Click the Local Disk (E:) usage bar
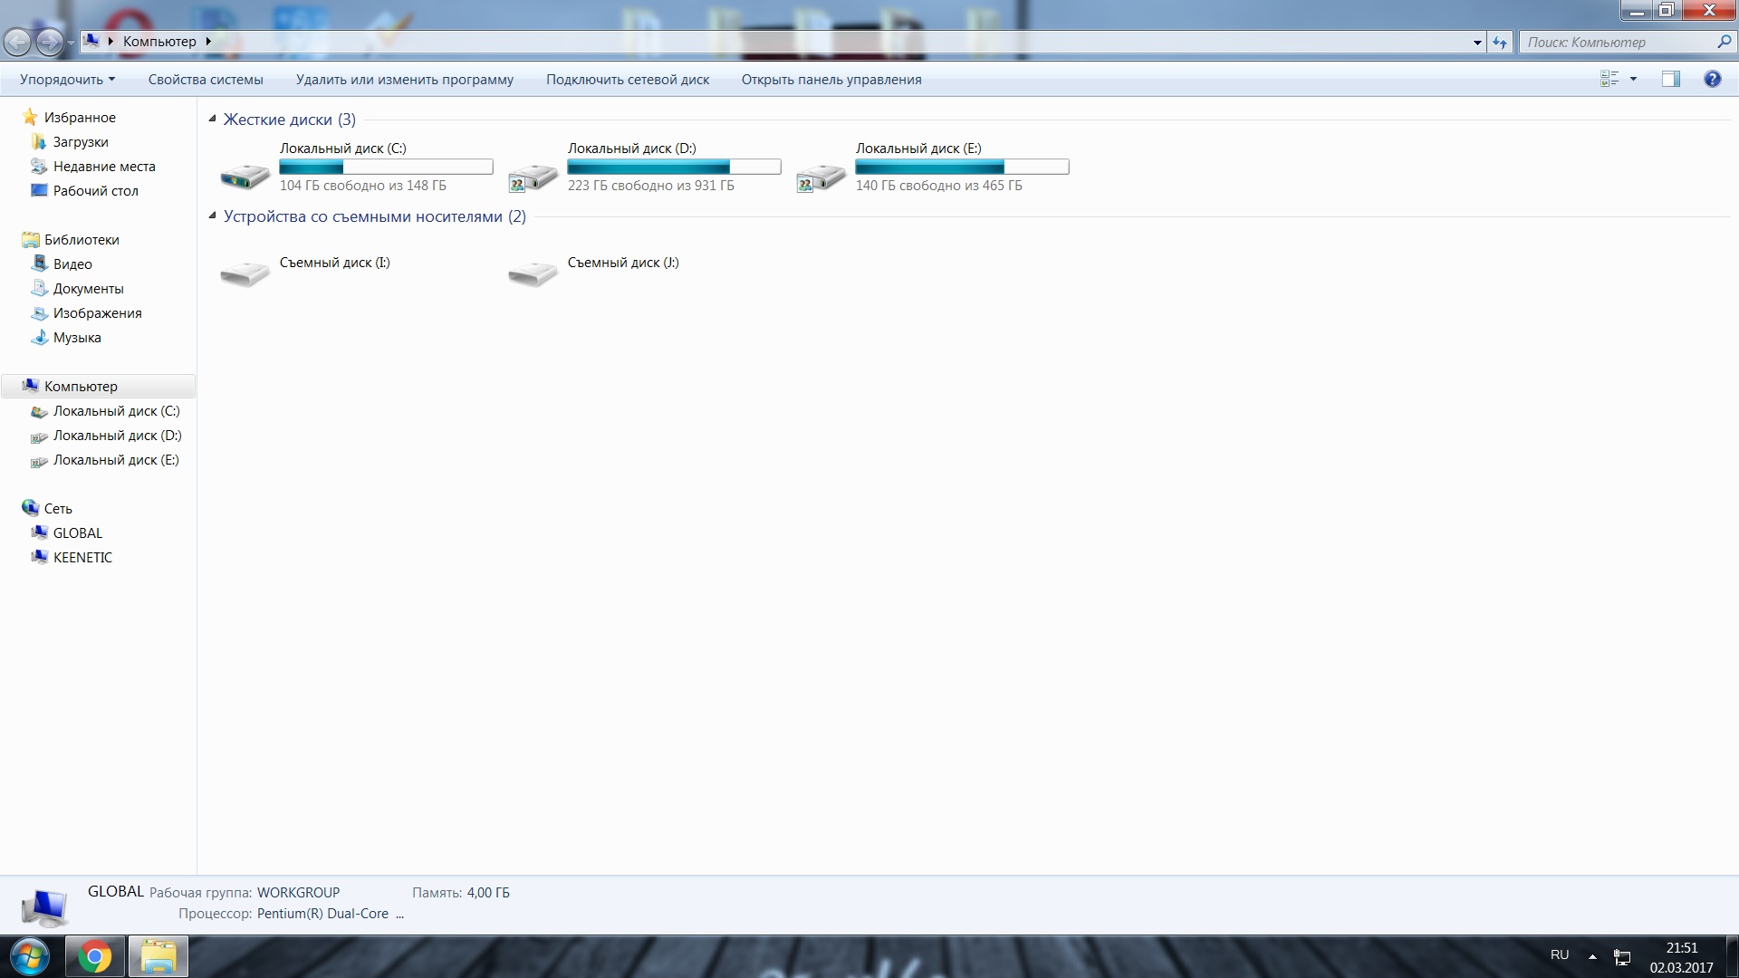 [x=962, y=167]
